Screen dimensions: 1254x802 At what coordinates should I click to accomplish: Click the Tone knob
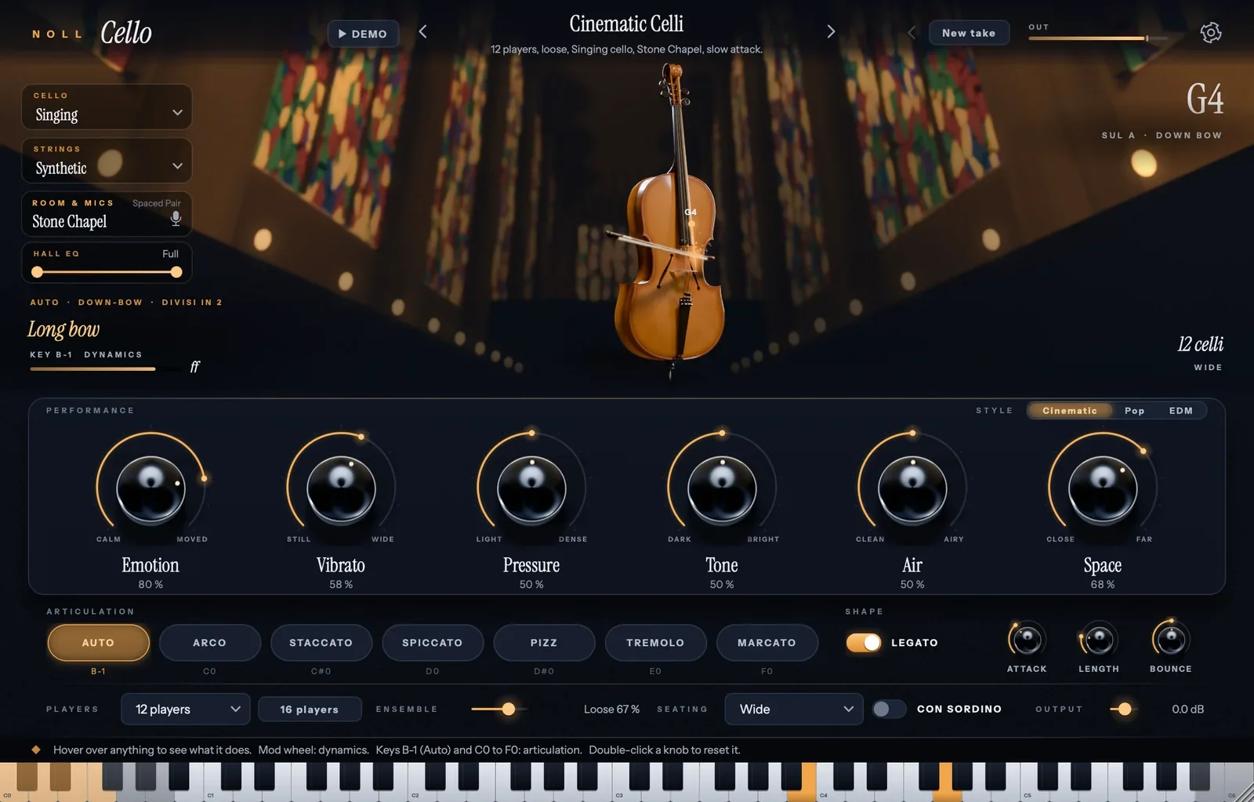tap(722, 489)
